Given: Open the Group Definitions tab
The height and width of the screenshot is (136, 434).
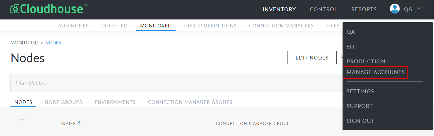Looking at the screenshot, I should click(x=210, y=25).
